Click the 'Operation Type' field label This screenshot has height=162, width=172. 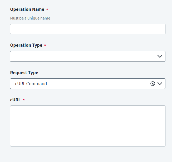tap(26, 45)
